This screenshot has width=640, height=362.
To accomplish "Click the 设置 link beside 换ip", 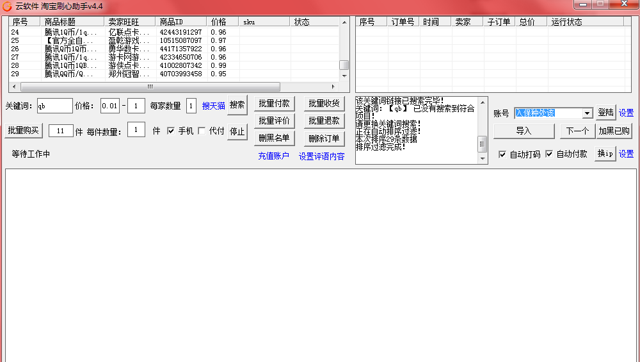I will (x=626, y=154).
